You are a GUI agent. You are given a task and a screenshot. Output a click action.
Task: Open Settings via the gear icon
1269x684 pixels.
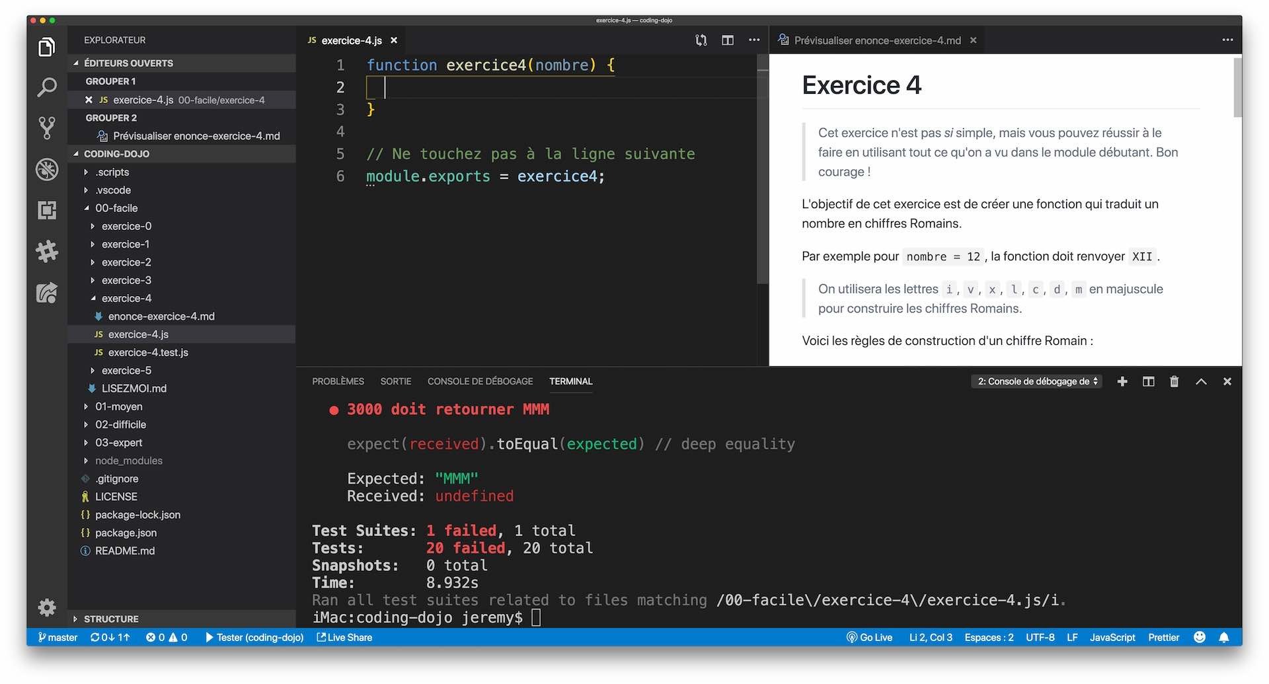tap(46, 607)
